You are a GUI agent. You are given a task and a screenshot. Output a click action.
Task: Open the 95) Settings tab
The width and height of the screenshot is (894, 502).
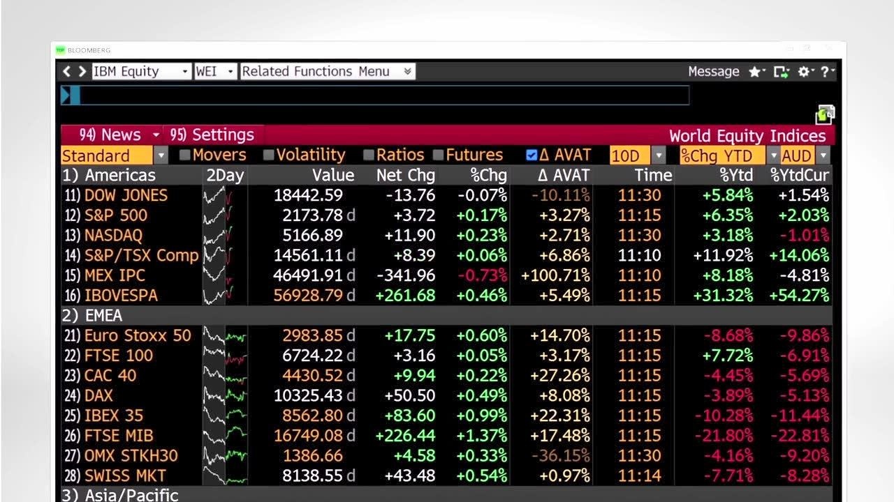[212, 135]
